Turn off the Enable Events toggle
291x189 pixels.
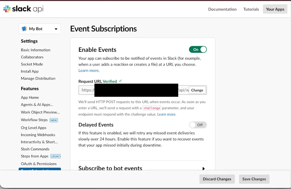pos(198,50)
